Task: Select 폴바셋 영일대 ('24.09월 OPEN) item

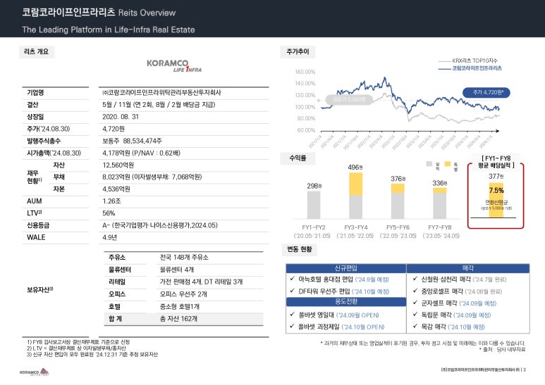Action: coord(335,315)
